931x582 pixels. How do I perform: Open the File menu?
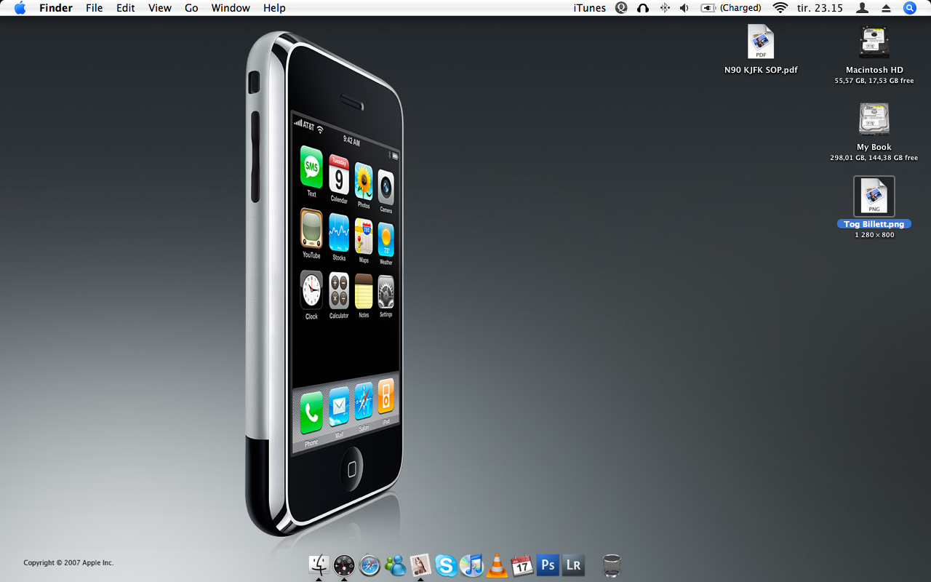[x=94, y=8]
